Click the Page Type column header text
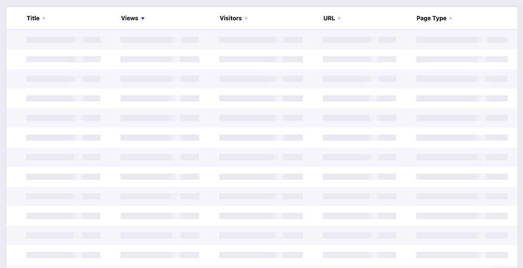This screenshot has height=268, width=523. pyautogui.click(x=431, y=18)
